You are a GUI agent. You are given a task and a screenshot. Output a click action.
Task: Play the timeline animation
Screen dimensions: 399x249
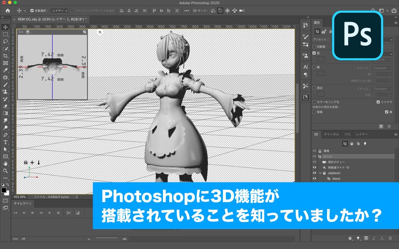click(x=33, y=213)
